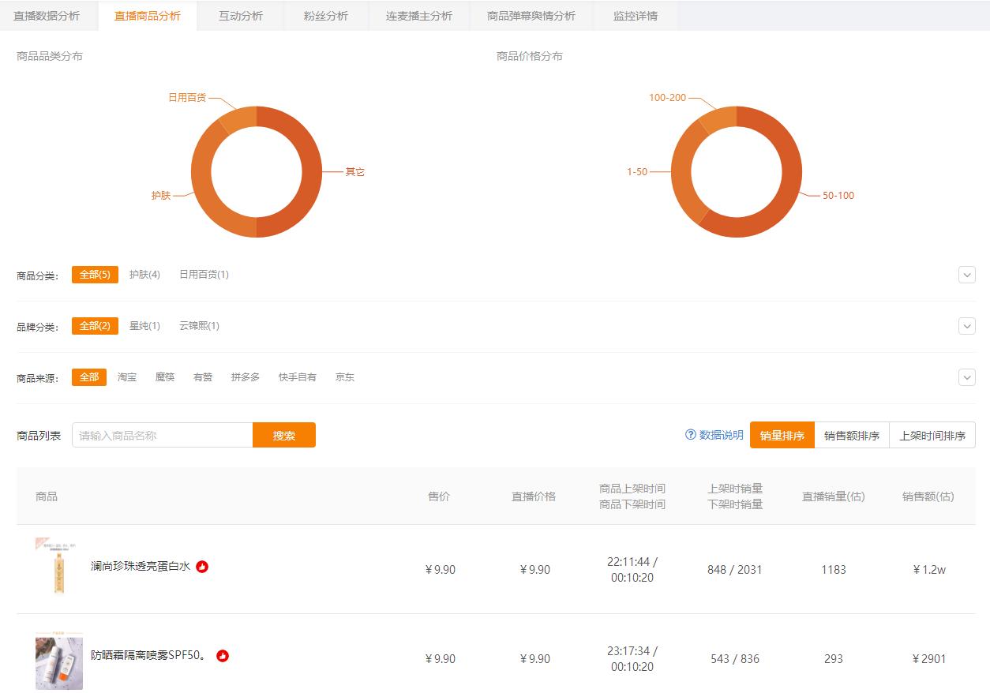Sort products by 销售额排序
The image size is (990, 693).
pos(852,435)
